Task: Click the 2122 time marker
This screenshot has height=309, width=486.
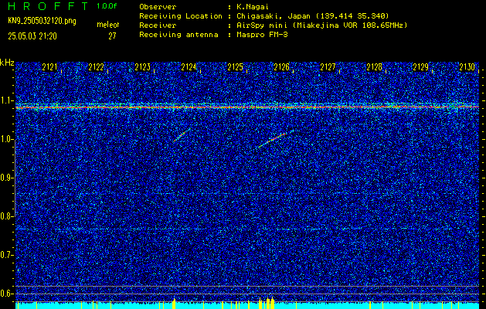Action: click(96, 67)
